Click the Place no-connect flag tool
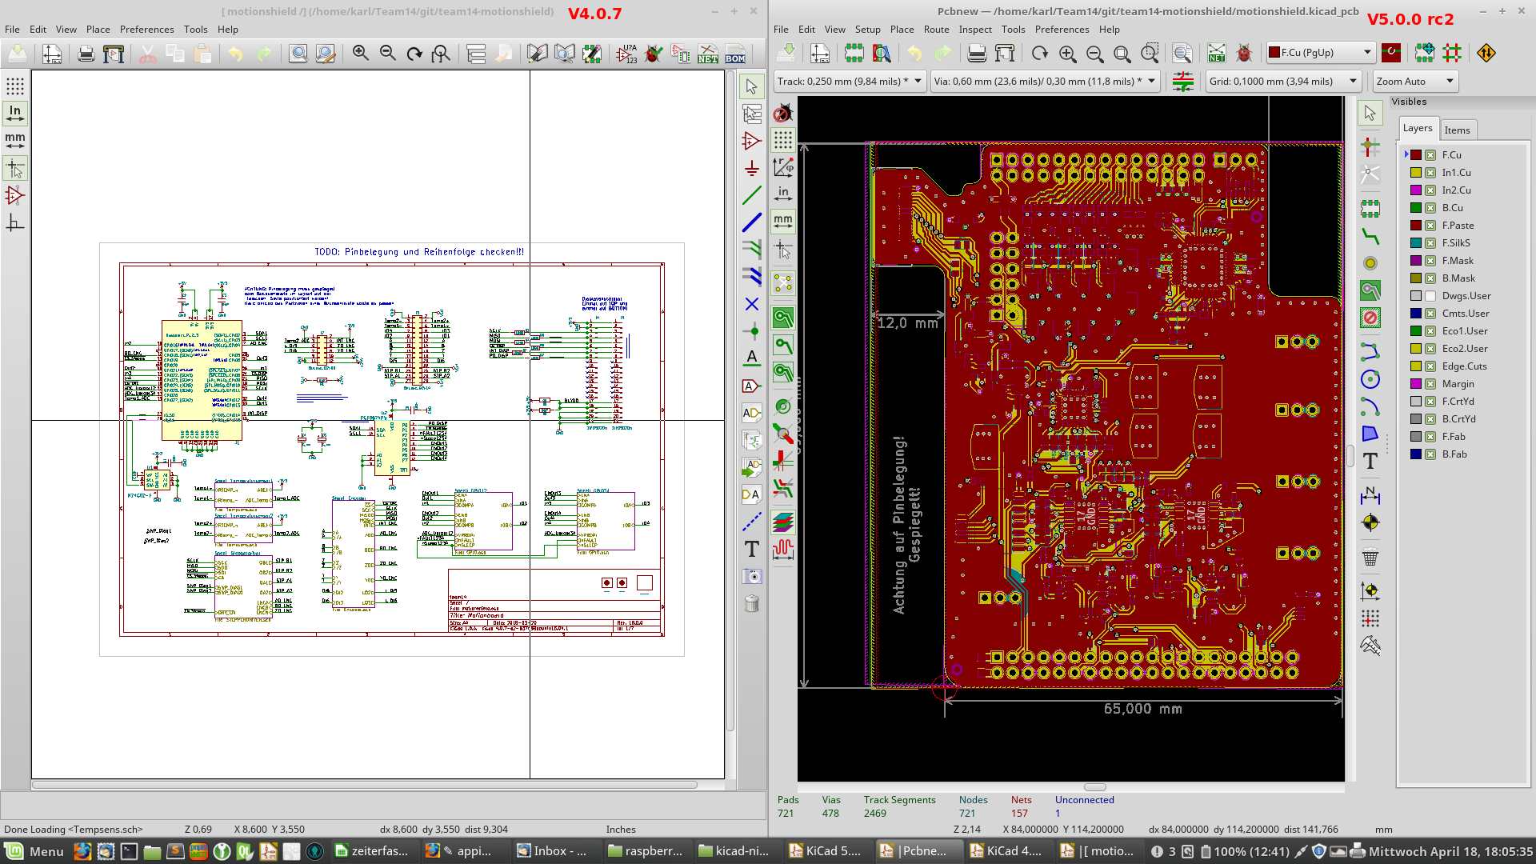1536x864 pixels. coord(751,304)
